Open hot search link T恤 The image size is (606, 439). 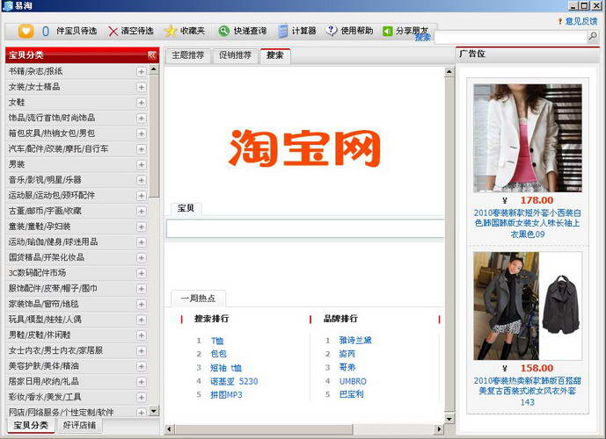click(x=217, y=341)
